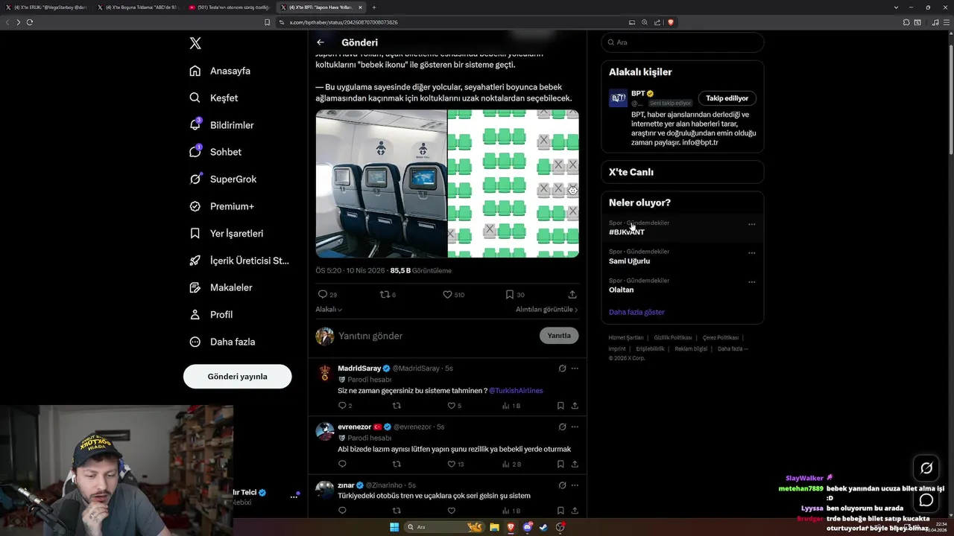Screen dimensions: 954x536
Task: Open the Alakalı reply sort dropdown
Action: pyautogui.click(x=329, y=310)
